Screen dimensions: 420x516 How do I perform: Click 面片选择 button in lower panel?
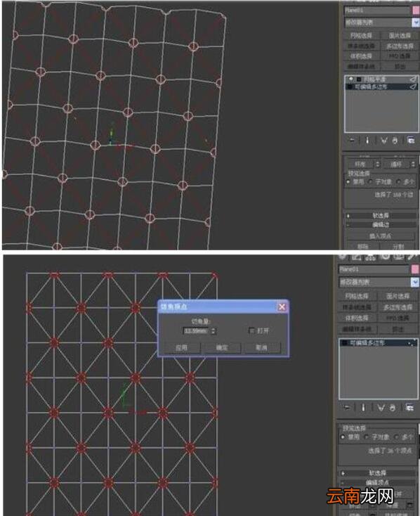point(398,296)
